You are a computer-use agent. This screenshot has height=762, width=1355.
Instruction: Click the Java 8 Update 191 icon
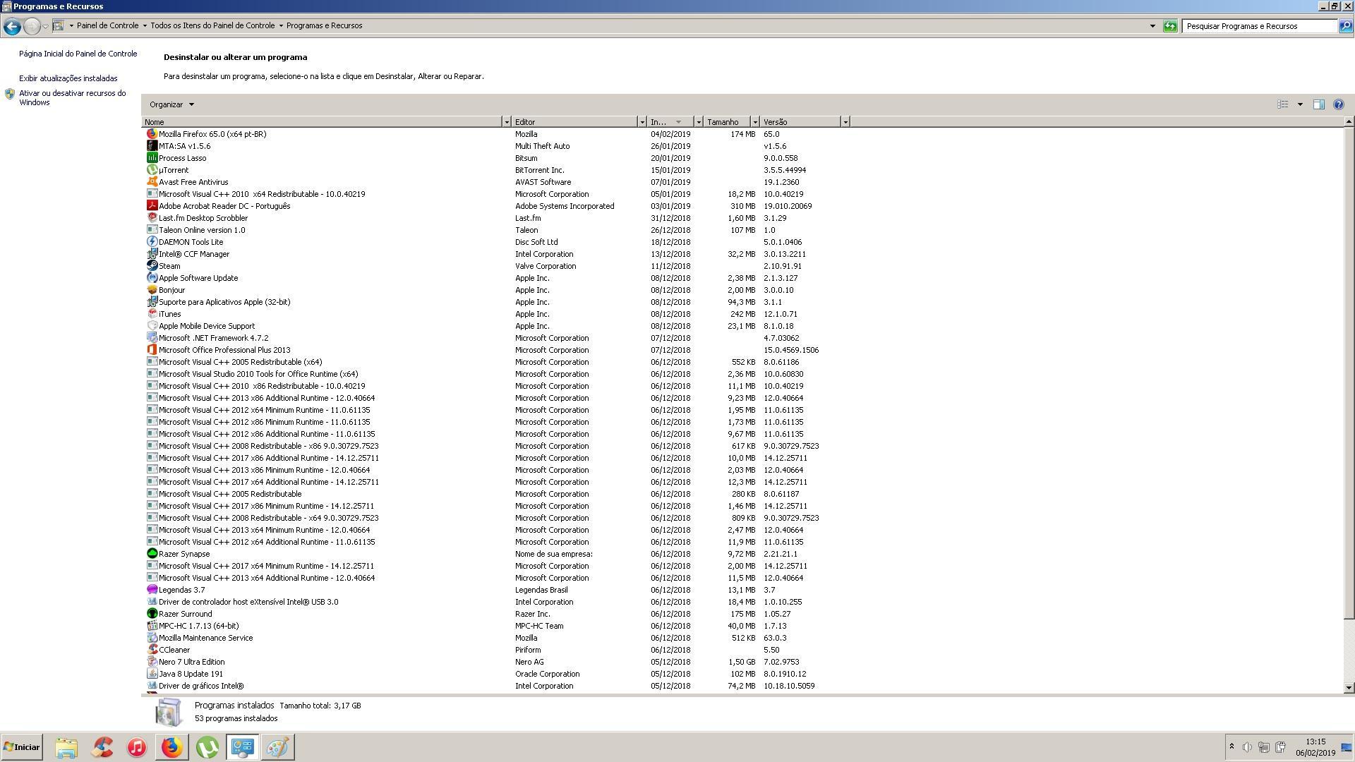pyautogui.click(x=152, y=674)
